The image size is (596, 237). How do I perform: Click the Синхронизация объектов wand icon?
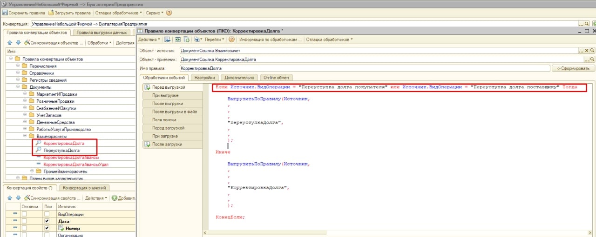click(27, 43)
